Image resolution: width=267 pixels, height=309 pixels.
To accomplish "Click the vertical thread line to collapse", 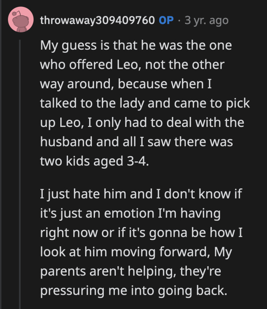I will (20, 153).
